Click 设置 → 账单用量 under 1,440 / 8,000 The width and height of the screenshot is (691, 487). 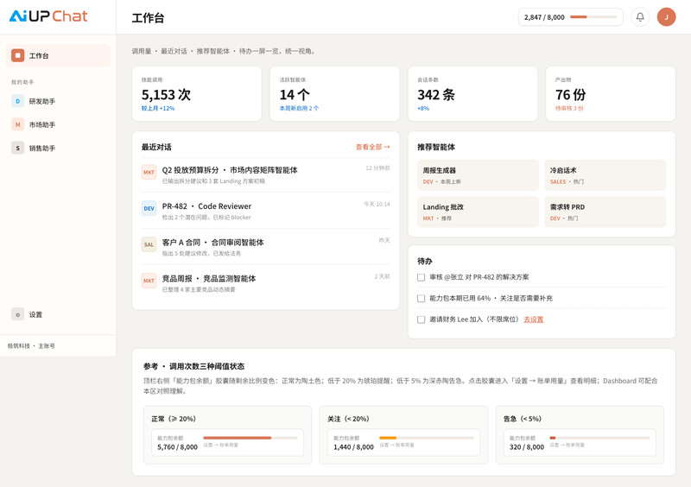pyautogui.click(x=396, y=446)
